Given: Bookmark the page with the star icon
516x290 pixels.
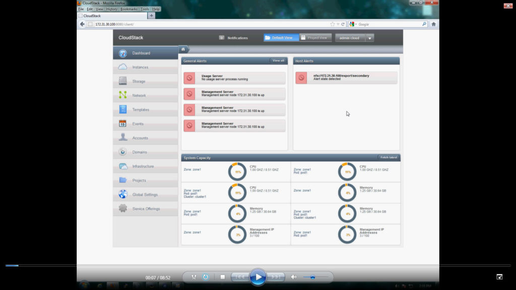Looking at the screenshot, I should (333, 24).
